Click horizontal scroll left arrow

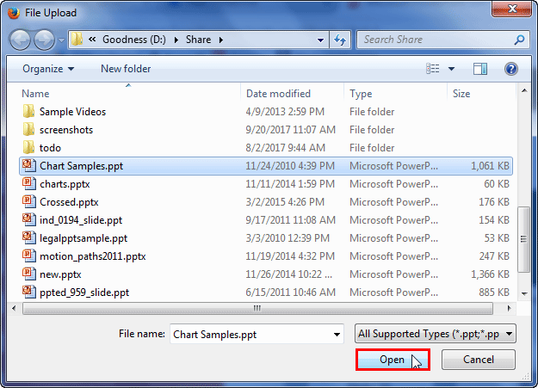pyautogui.click(x=14, y=308)
